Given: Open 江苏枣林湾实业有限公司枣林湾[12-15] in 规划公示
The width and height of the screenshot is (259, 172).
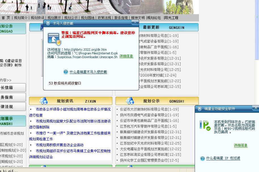Looking at the screenshot, I should [x=150, y=154].
